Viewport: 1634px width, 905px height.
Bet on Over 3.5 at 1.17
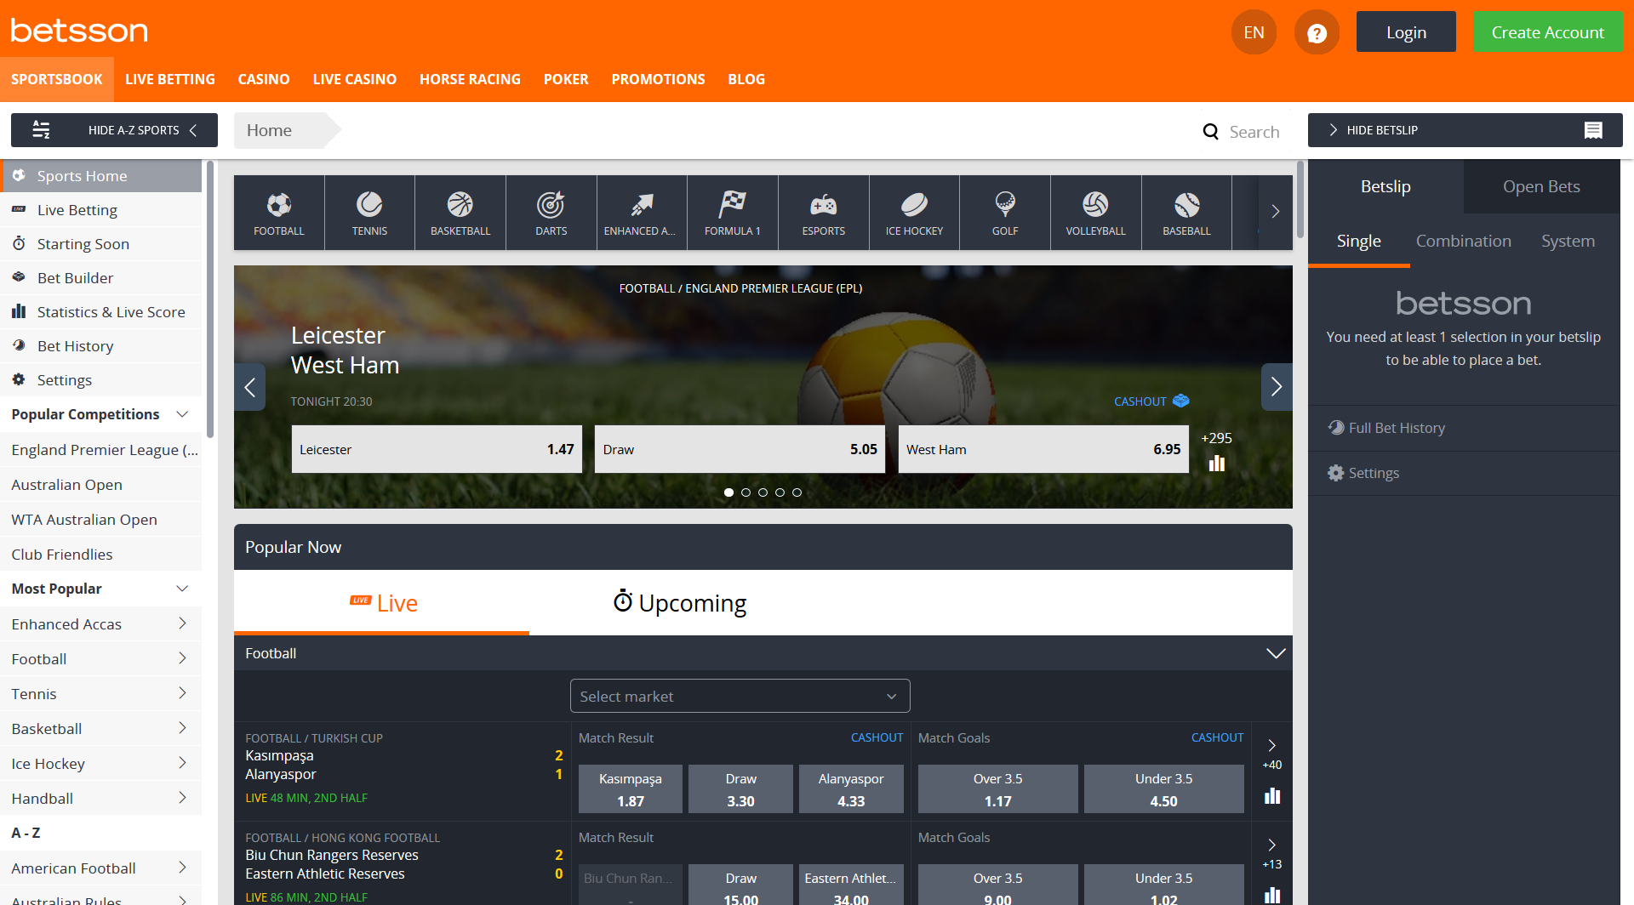pyautogui.click(x=997, y=789)
